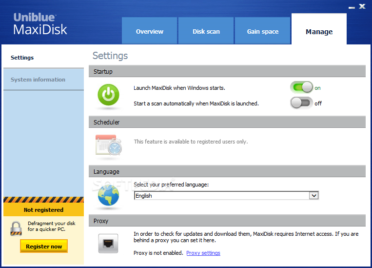Click the Scheduler section header
Viewport: 372px width, 268px height.
click(x=227, y=122)
